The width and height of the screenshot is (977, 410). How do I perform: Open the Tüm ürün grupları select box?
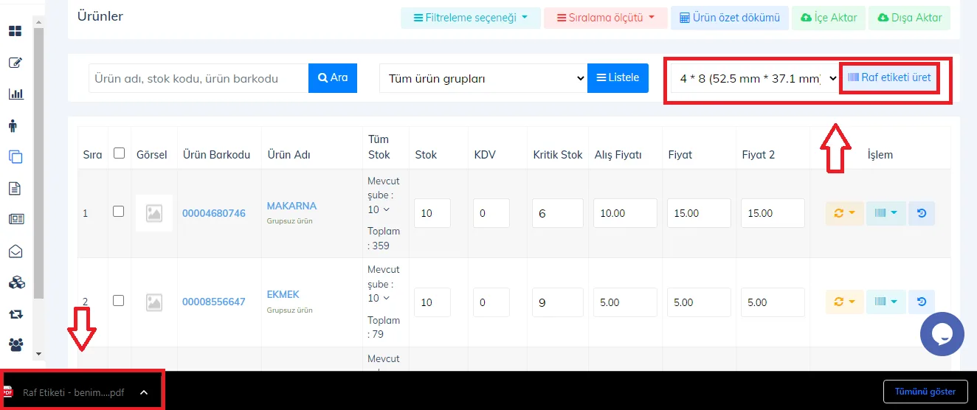483,78
